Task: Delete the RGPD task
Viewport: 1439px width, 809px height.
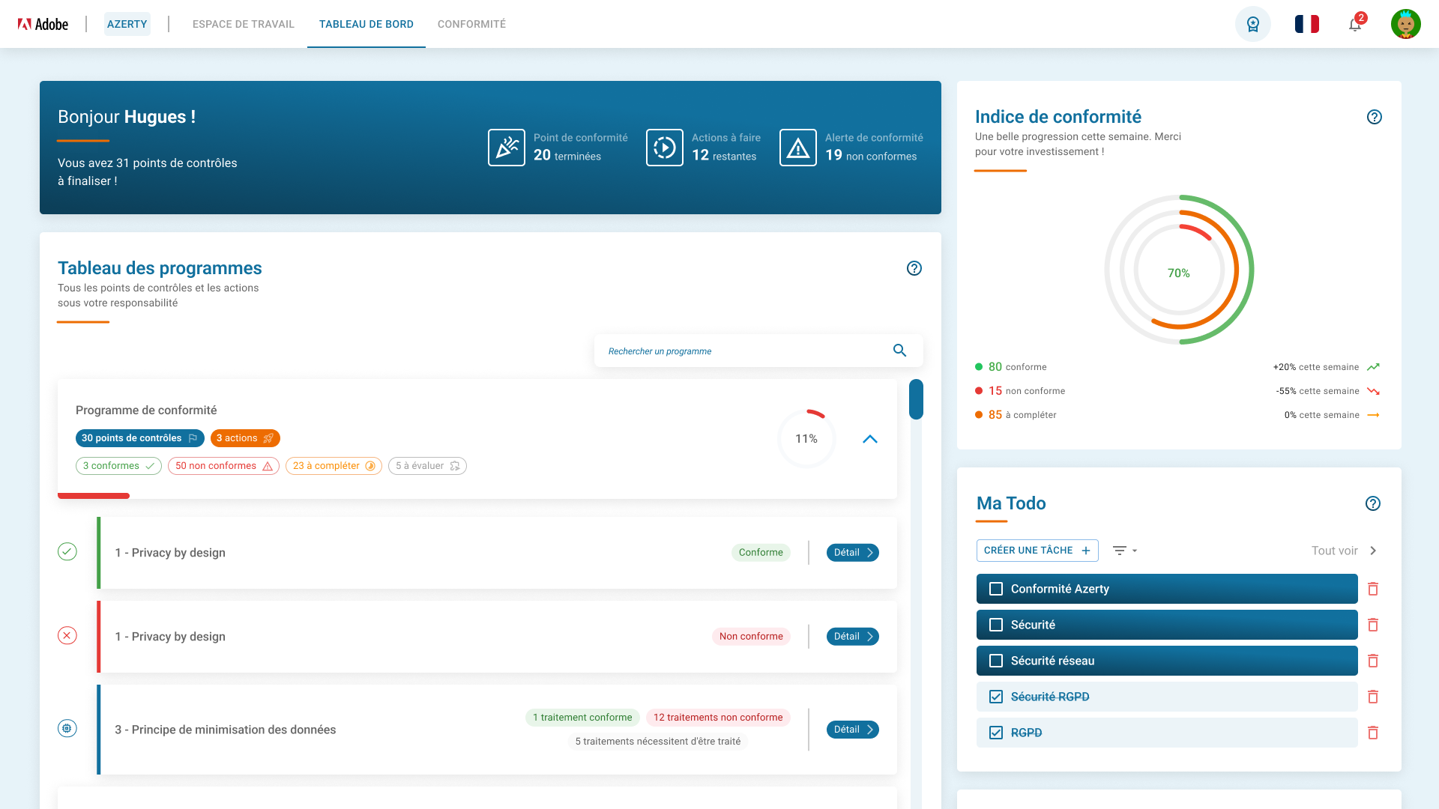Action: pos(1373,733)
